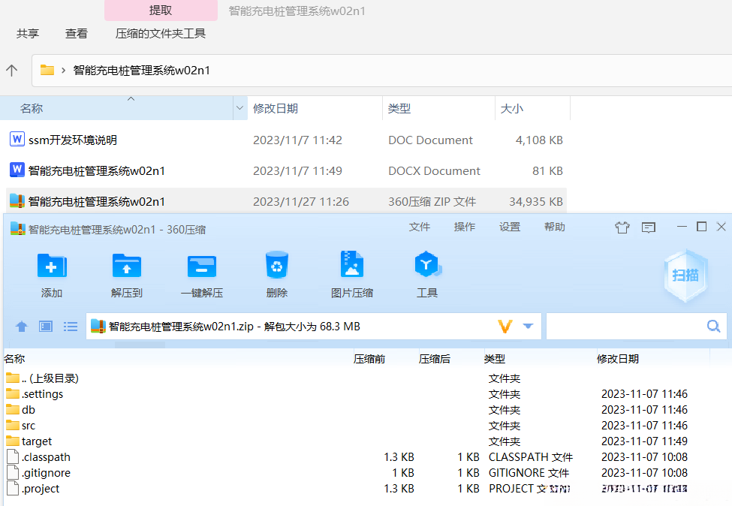The width and height of the screenshot is (732, 506).
Task: Click the 2023/11/27 11:26 date cell
Action: pyautogui.click(x=301, y=202)
